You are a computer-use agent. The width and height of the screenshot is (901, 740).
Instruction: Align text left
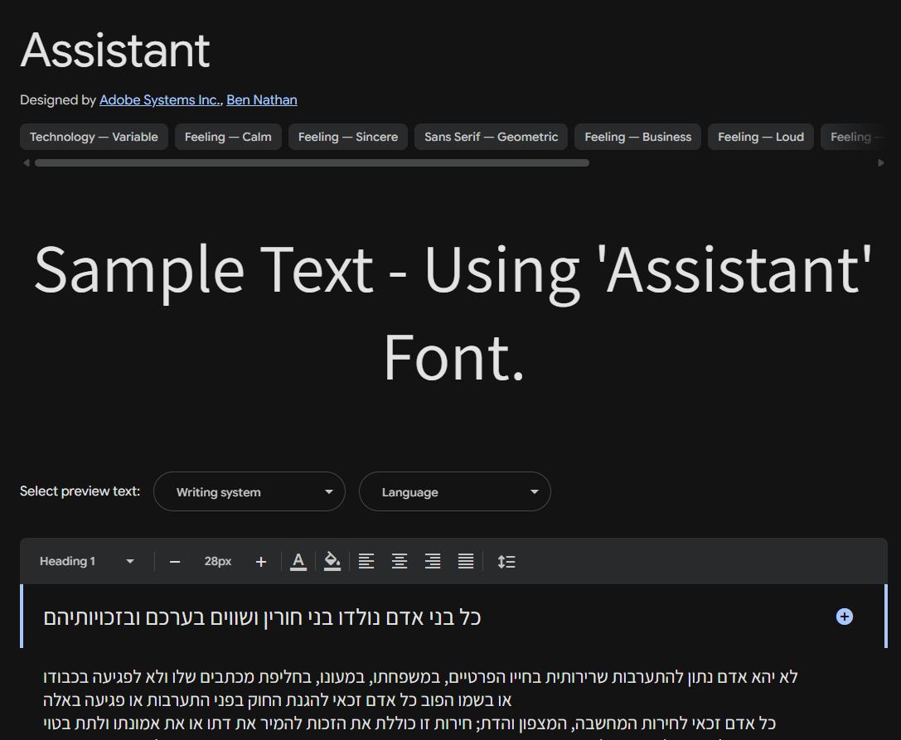tap(366, 561)
